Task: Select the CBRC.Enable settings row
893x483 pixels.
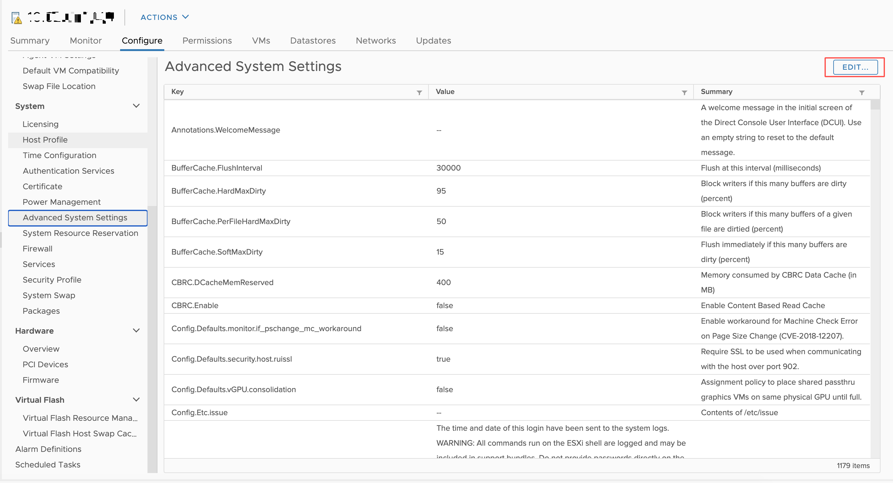Action: coord(430,305)
